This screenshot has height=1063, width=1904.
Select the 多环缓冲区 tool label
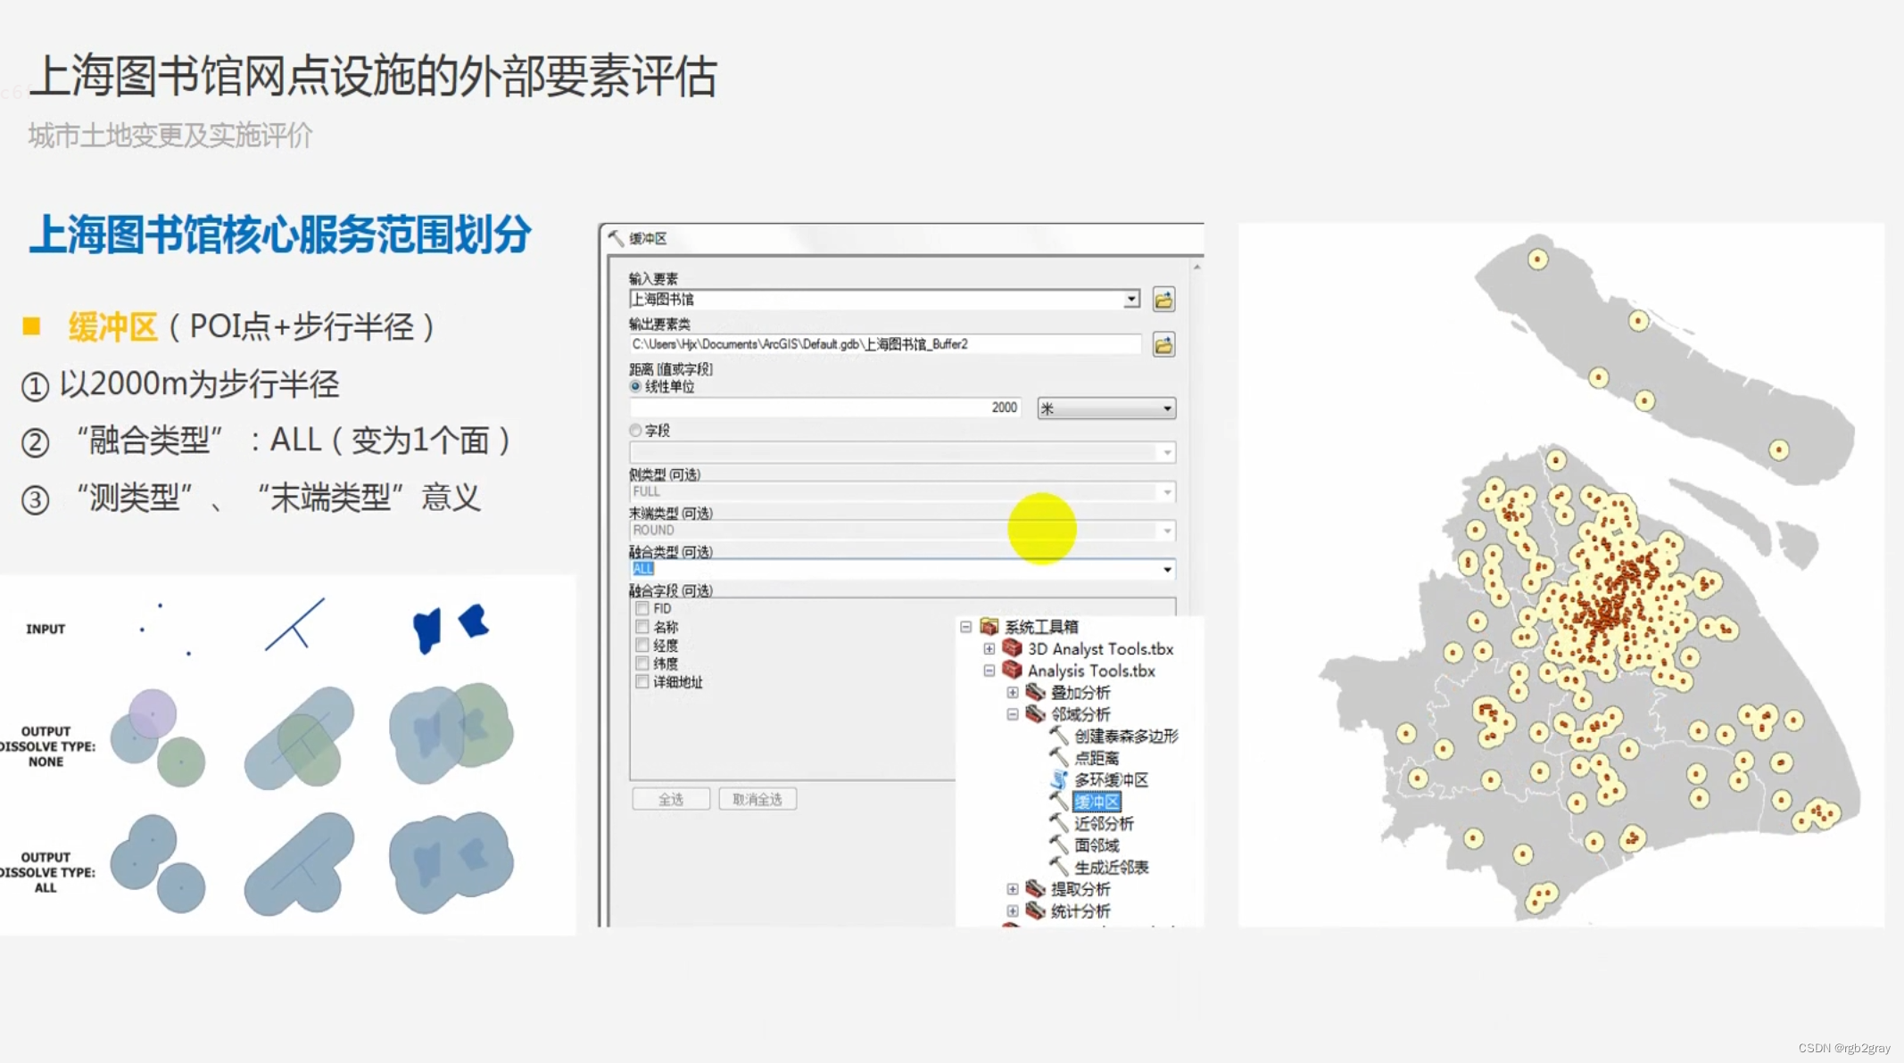[1111, 779]
